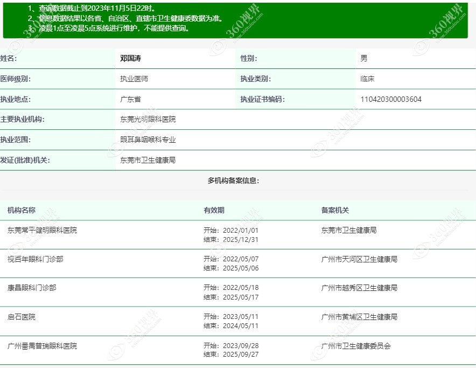This screenshot has height=368, width=476.
Task: Click the 机构名称 column header
Action: tap(21, 210)
